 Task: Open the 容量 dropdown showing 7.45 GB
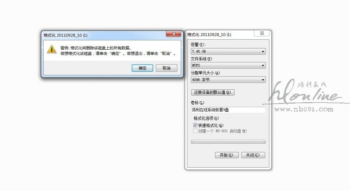tap(228, 52)
